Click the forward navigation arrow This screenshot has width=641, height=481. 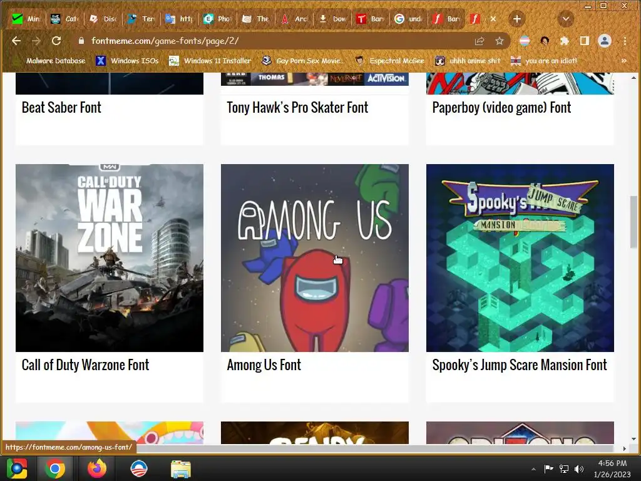[36, 41]
